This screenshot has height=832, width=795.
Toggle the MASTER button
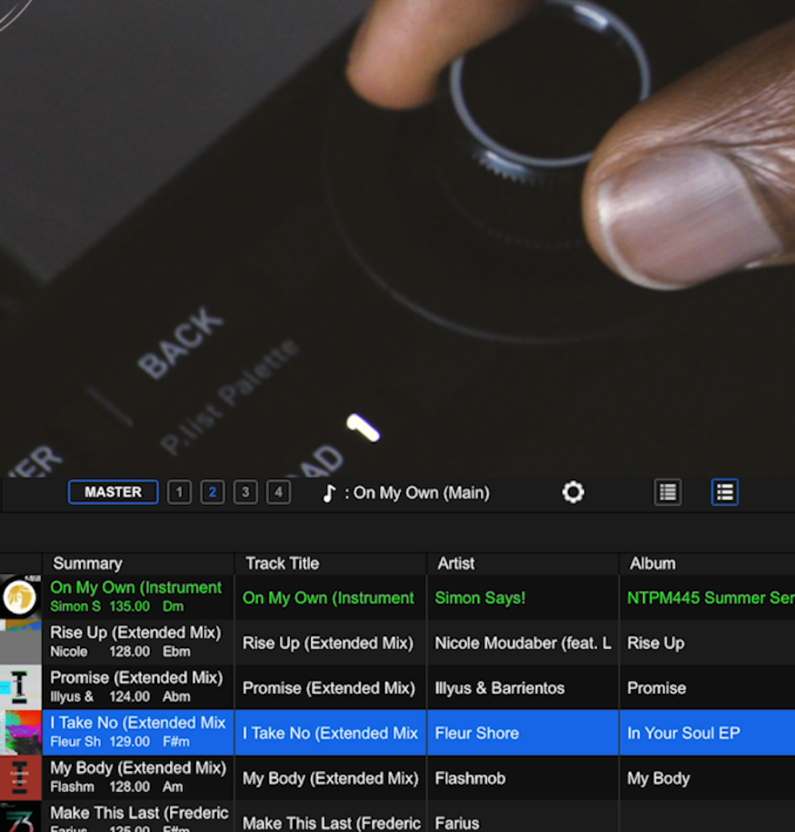click(113, 492)
